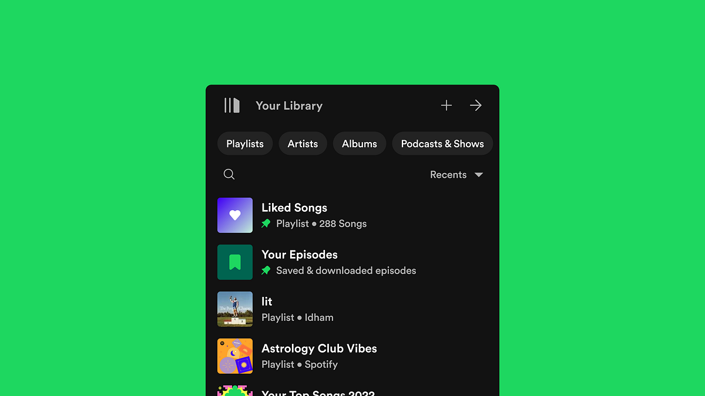
Task: Click the Astrology Club Vibes cover artwork
Action: (235, 356)
